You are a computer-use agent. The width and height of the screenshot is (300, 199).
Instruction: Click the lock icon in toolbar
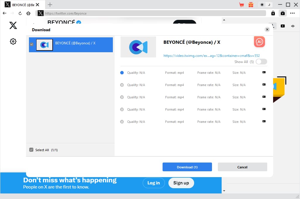(273, 13)
